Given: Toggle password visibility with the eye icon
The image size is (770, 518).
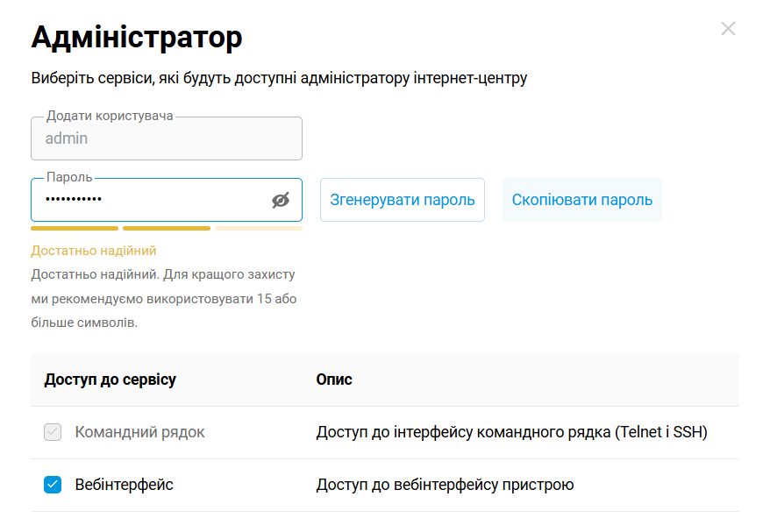Looking at the screenshot, I should click(280, 201).
